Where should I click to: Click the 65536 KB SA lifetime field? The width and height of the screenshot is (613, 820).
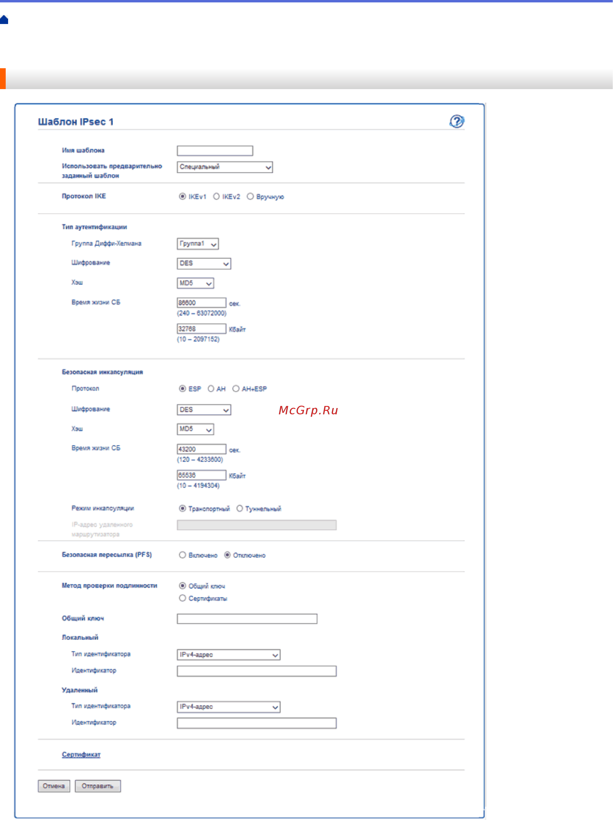201,475
